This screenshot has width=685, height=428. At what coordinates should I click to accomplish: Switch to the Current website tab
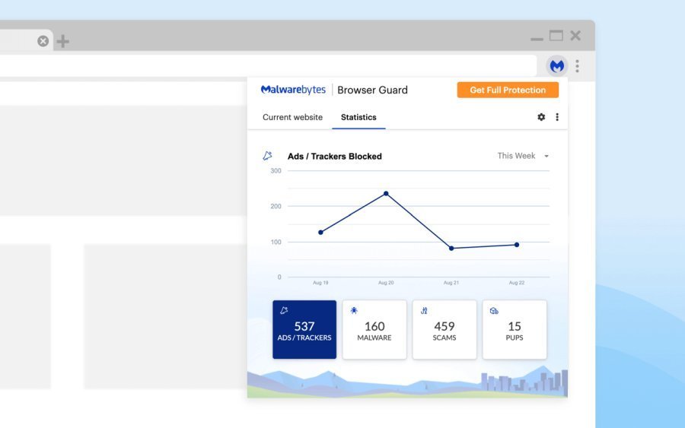292,117
